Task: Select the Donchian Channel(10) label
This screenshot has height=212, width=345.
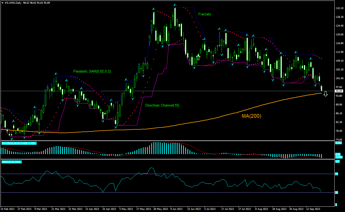Action: (162, 105)
